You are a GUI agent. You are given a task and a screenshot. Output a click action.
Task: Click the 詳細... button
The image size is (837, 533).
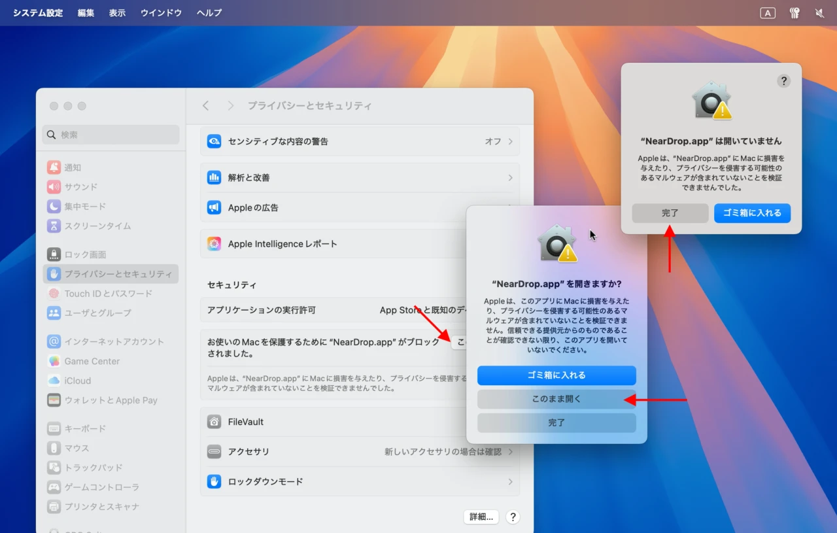coord(481,517)
